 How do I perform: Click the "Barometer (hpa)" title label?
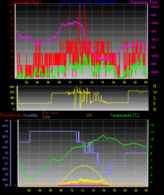(144, 2)
